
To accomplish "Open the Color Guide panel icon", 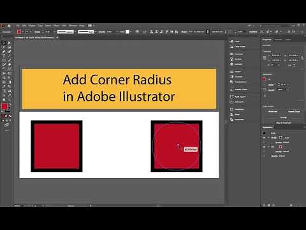I will tap(231, 47).
